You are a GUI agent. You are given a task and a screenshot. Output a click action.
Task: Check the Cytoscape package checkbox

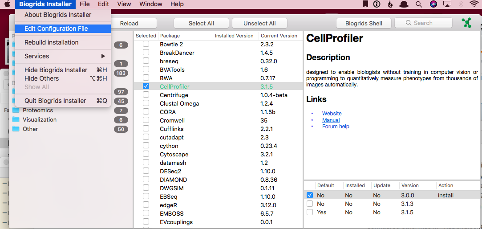(x=146, y=154)
